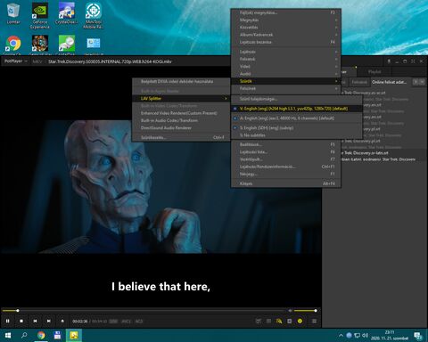
Task: Select Enhanced Video Renderer(Custom Present)
Action: click(181, 113)
